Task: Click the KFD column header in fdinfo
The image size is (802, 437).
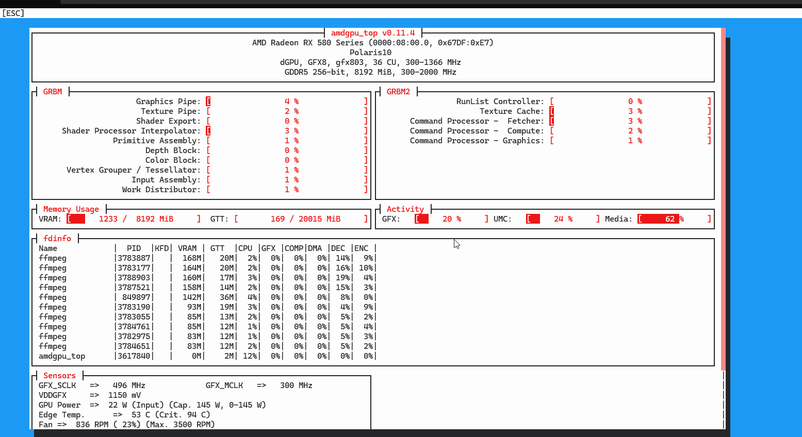Action: pyautogui.click(x=162, y=248)
